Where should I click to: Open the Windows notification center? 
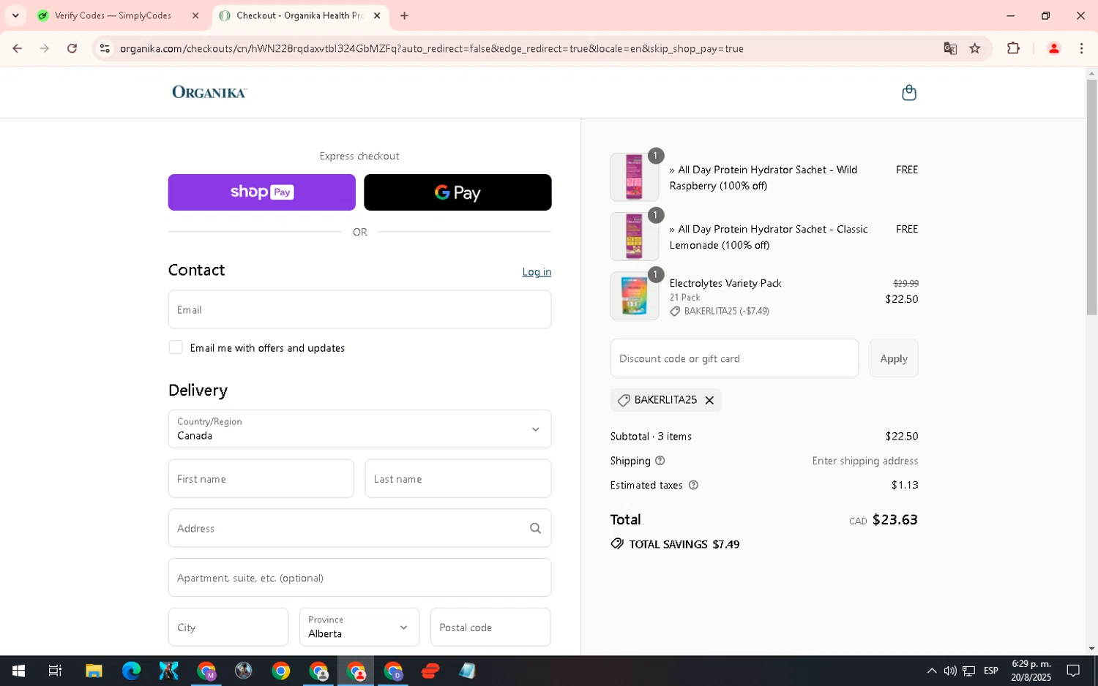click(x=1073, y=671)
